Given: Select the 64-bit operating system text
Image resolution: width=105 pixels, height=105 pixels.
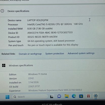Looking at the screenshot, I should pos(51,41).
